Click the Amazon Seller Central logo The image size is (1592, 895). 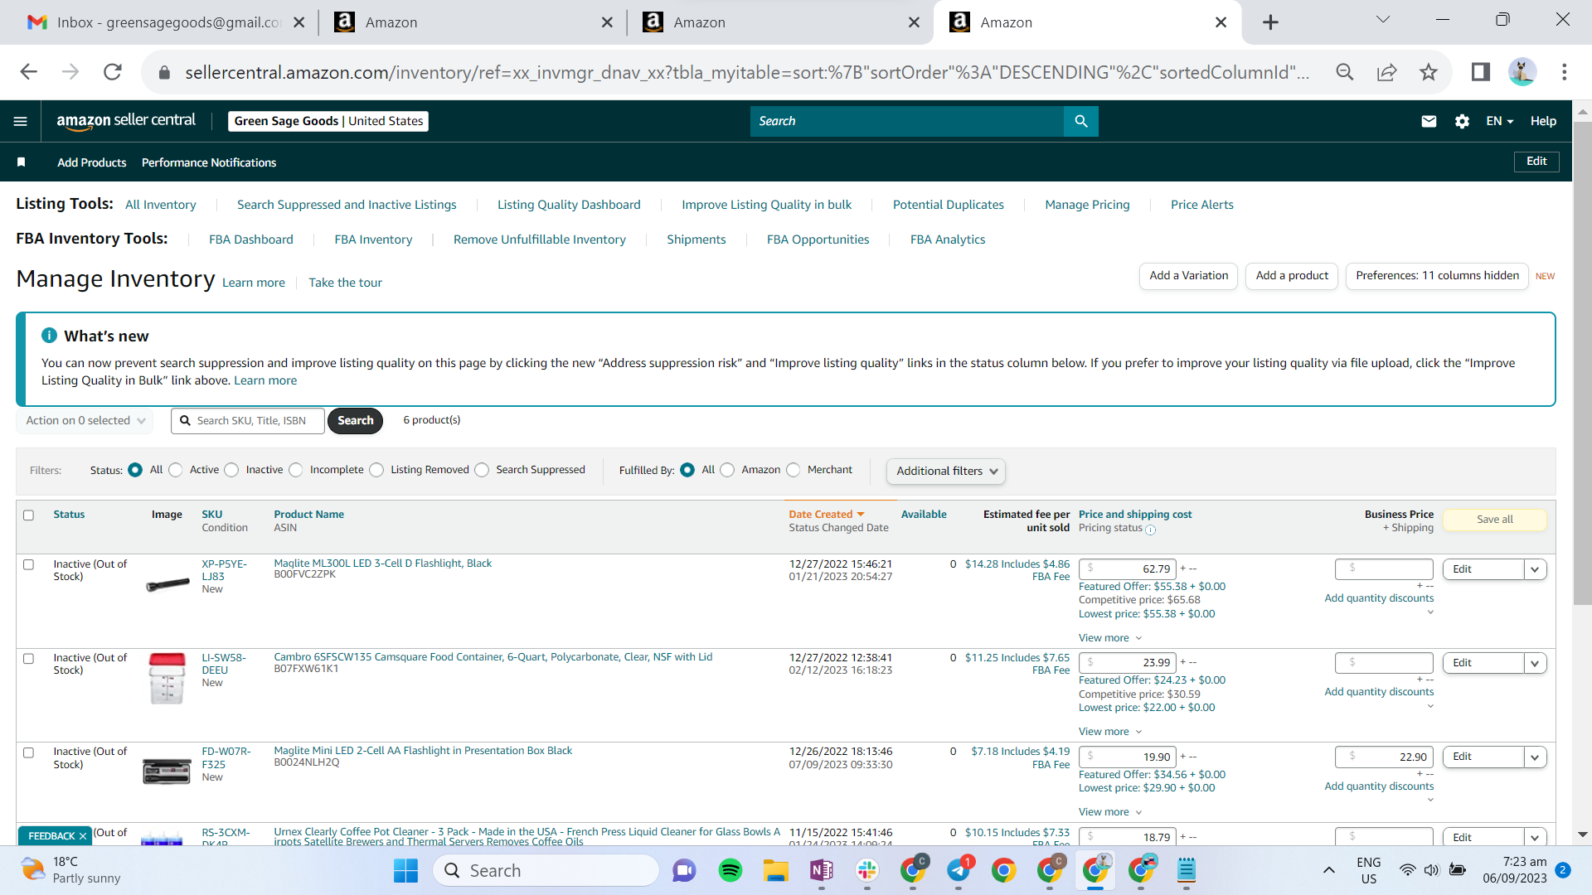point(126,121)
